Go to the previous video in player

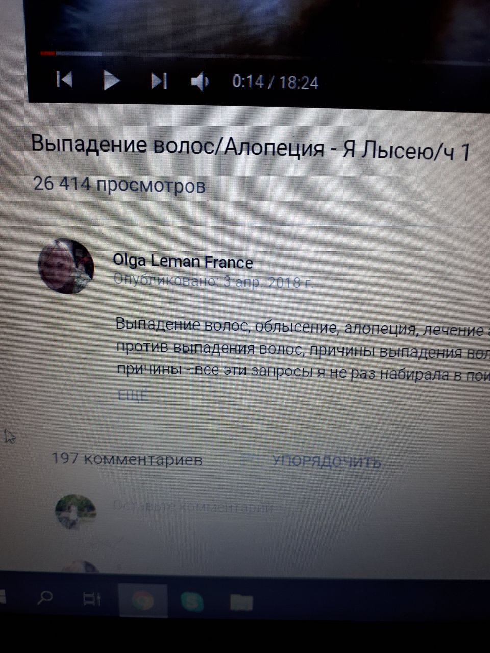pyautogui.click(x=64, y=79)
